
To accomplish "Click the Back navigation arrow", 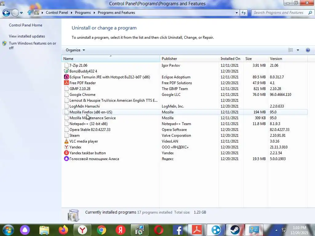I will (x=6, y=13).
